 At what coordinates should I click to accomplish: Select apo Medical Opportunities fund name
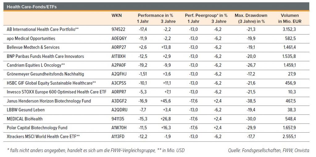coord(31,39)
